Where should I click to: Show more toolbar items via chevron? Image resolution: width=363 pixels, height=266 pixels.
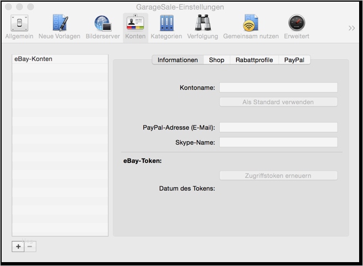point(352,28)
